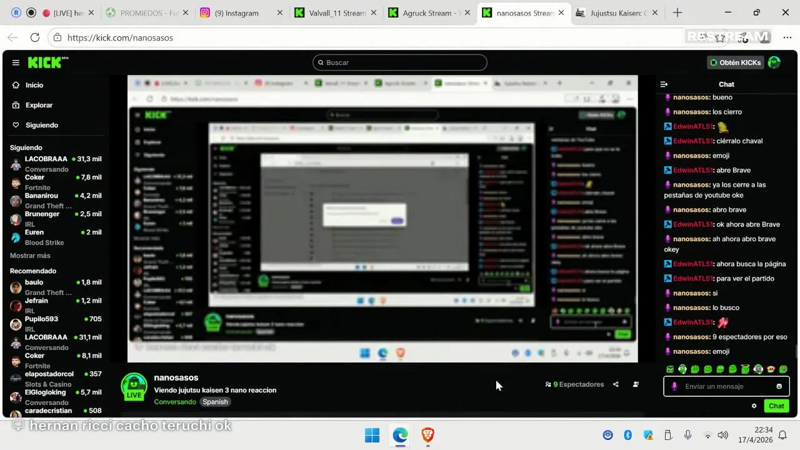This screenshot has height=450, width=800.
Task: Click the taskbar microphone icon
Action: click(x=687, y=435)
